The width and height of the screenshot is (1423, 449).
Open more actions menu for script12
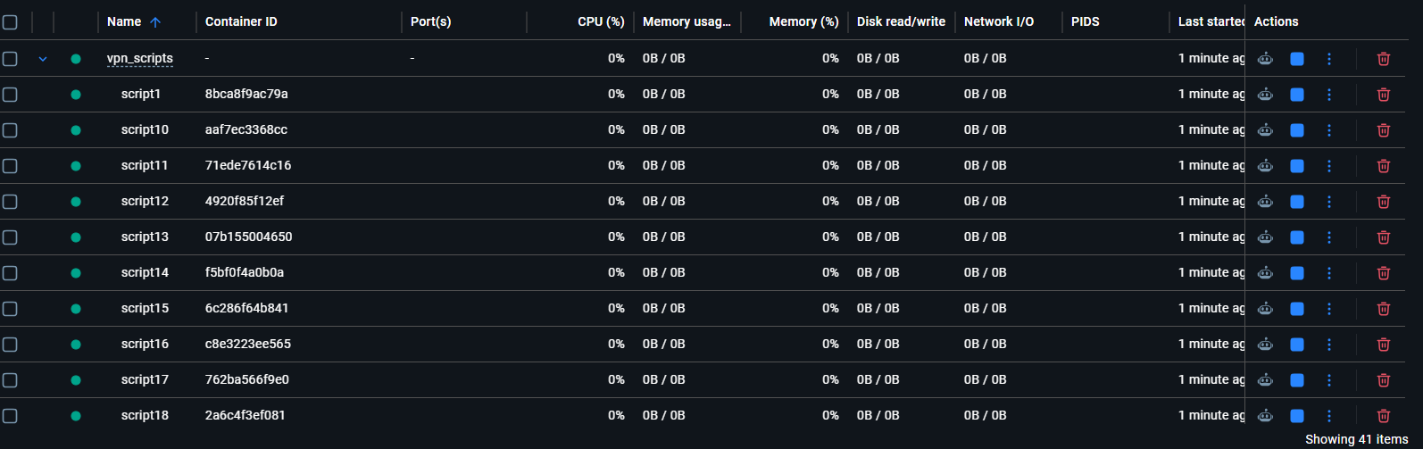point(1329,202)
